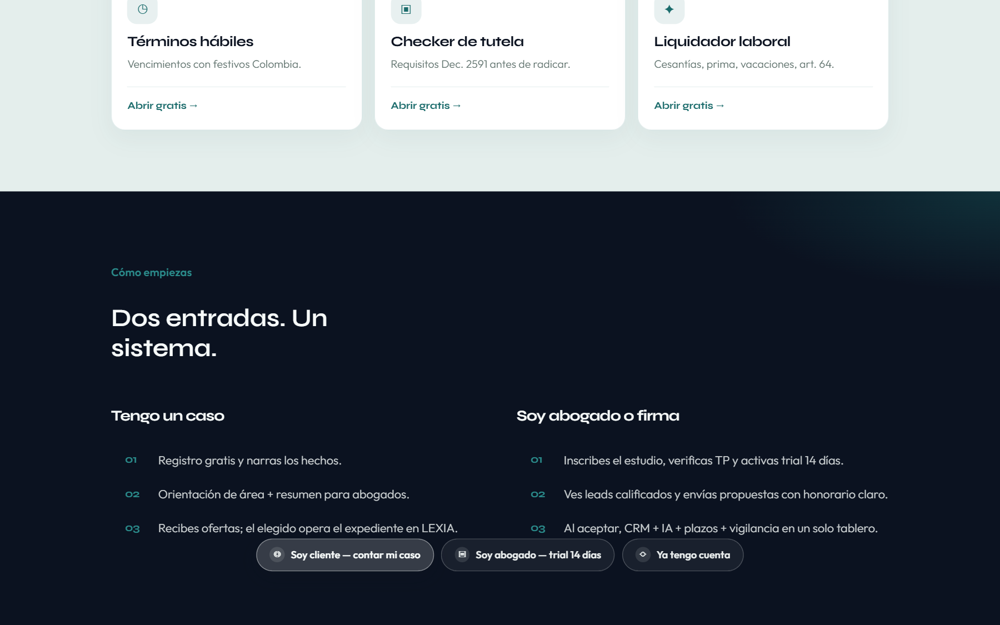Select the Liquidador laboral card title
The height and width of the screenshot is (625, 1000).
[722, 42]
